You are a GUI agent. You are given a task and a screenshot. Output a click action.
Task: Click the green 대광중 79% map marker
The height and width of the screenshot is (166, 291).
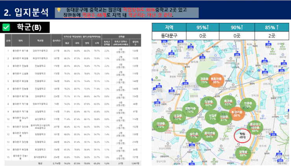click(x=160, y=125)
